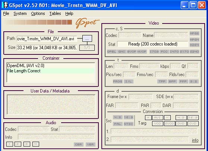This screenshot has width=208, height=151.
Task: Click the PPF indicator
Action: pyautogui.click(x=183, y=81)
